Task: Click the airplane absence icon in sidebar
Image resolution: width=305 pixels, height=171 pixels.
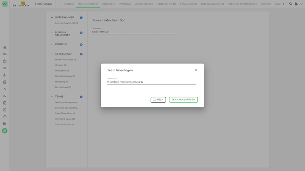Action: click(5, 75)
